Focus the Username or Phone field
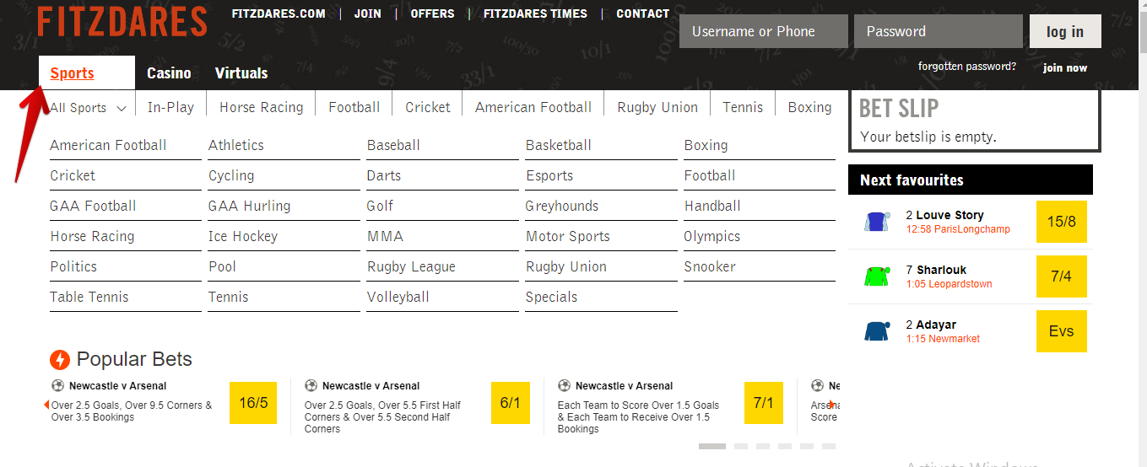 click(764, 31)
